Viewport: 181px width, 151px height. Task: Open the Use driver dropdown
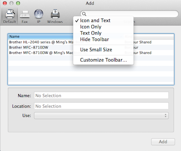click(101, 116)
